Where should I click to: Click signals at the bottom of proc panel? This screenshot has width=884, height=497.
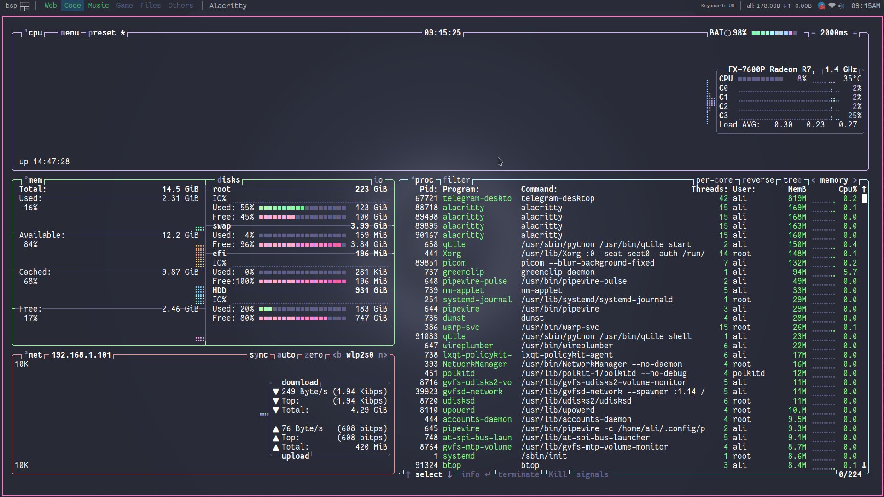point(593,474)
